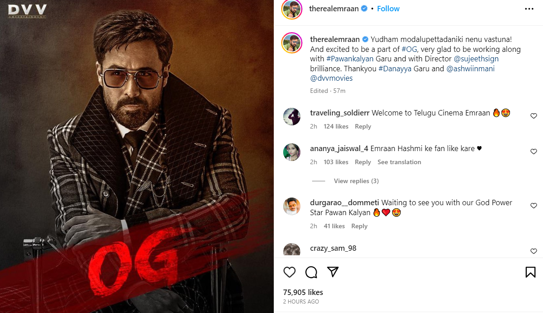Save post with bookmark icon

(x=530, y=272)
